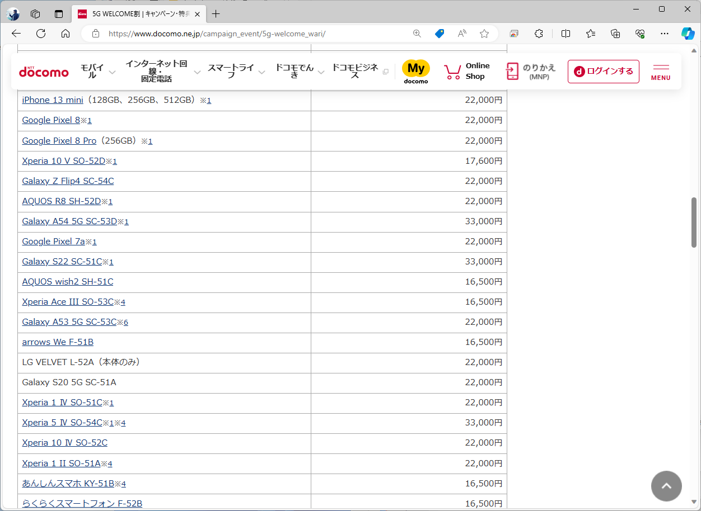The image size is (701, 511).
Task: Select 33,000円 price for Galaxy A54 5G
Action: pyautogui.click(x=484, y=221)
